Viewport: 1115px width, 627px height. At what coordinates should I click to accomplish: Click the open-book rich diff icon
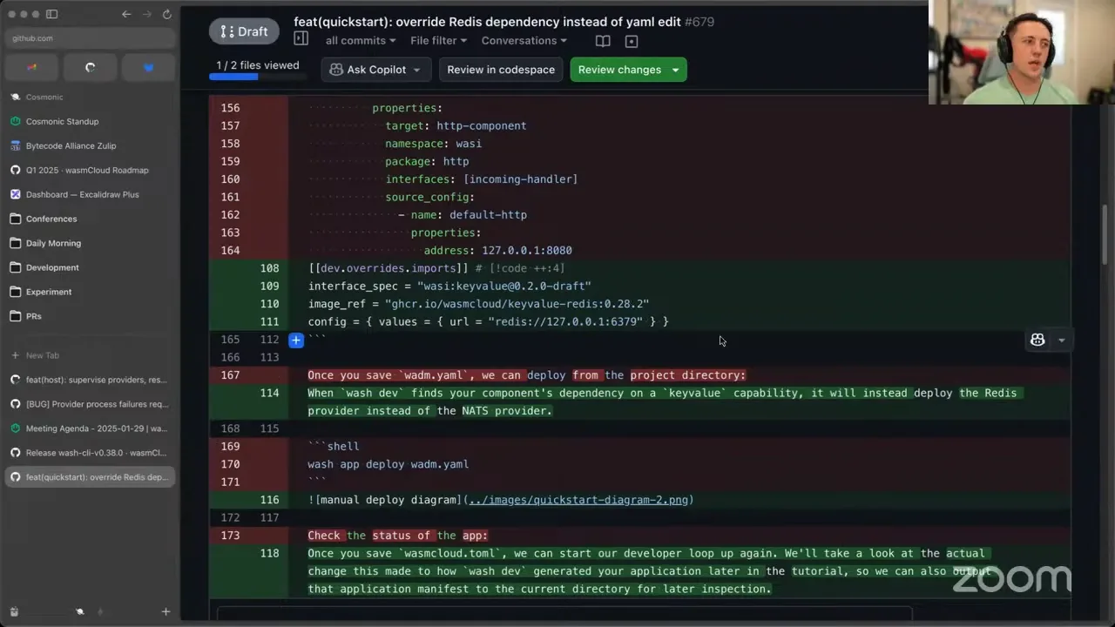point(603,41)
